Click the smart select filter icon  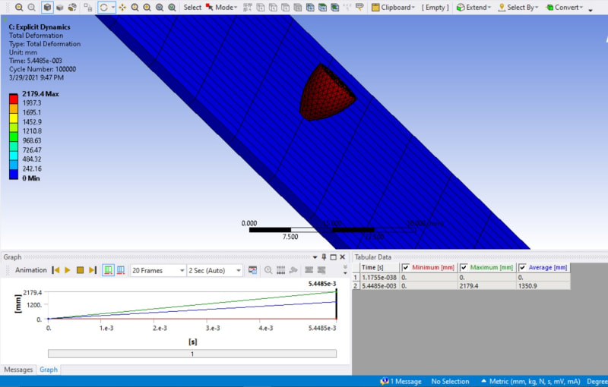point(248,7)
